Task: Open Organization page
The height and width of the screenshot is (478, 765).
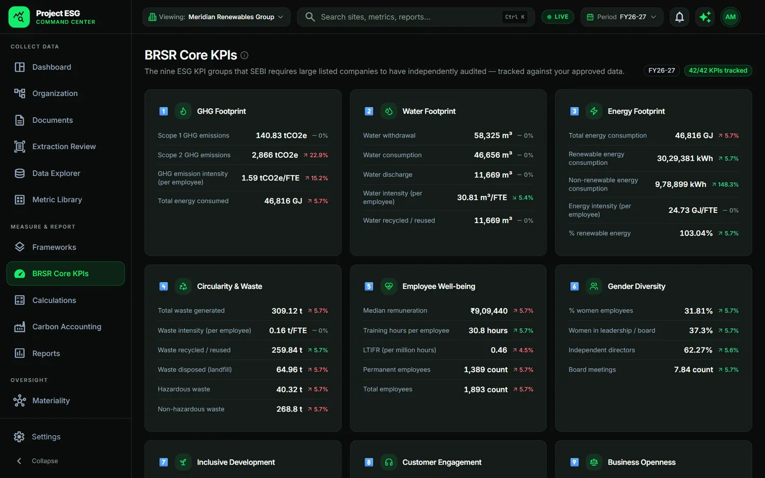Action: pos(65,93)
